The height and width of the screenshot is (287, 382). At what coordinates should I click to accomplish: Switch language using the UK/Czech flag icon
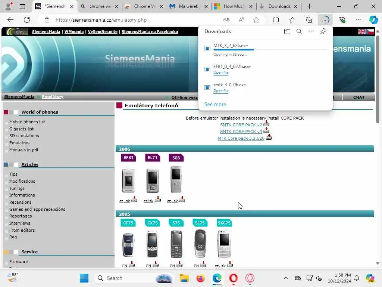[x=366, y=31]
